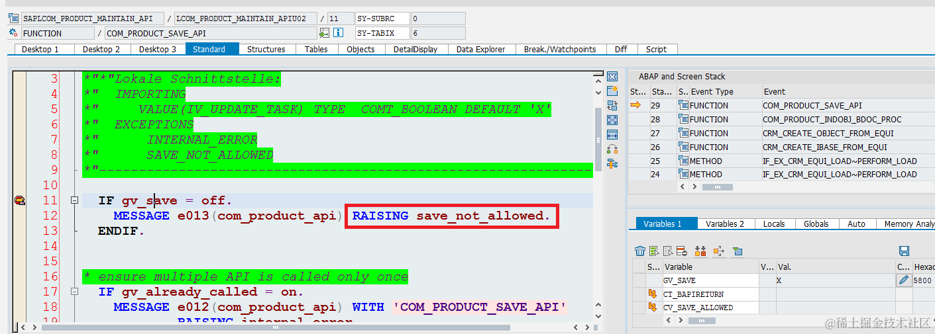Click the blue information icon in header
Image resolution: width=935 pixels, height=334 pixels.
coord(338,33)
